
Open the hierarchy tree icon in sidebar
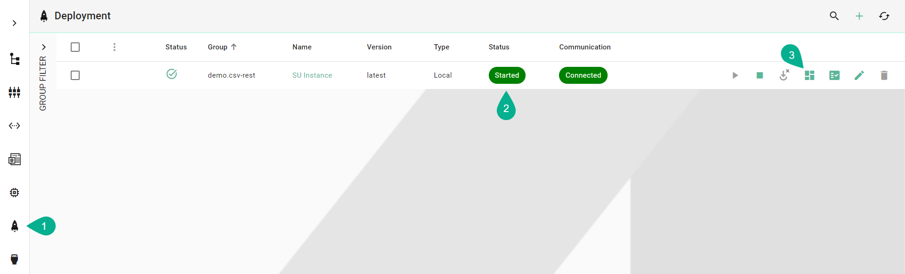(x=15, y=59)
